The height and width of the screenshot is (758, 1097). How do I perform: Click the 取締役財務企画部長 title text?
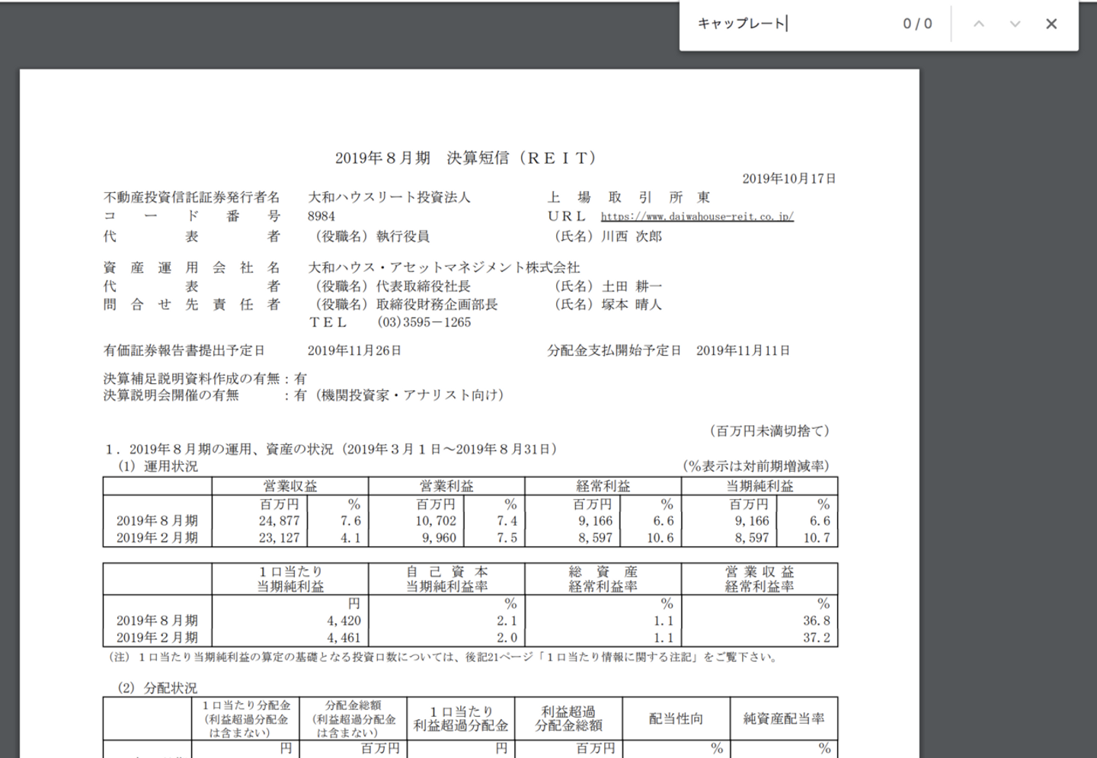[437, 305]
